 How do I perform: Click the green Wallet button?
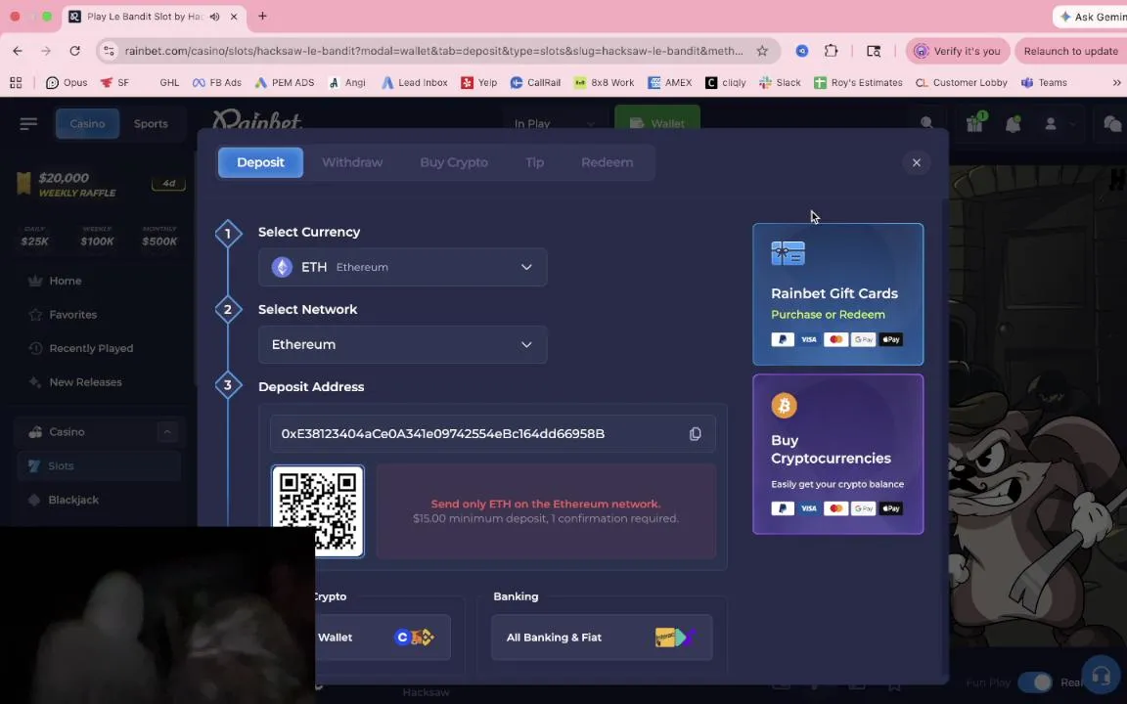[x=657, y=123]
